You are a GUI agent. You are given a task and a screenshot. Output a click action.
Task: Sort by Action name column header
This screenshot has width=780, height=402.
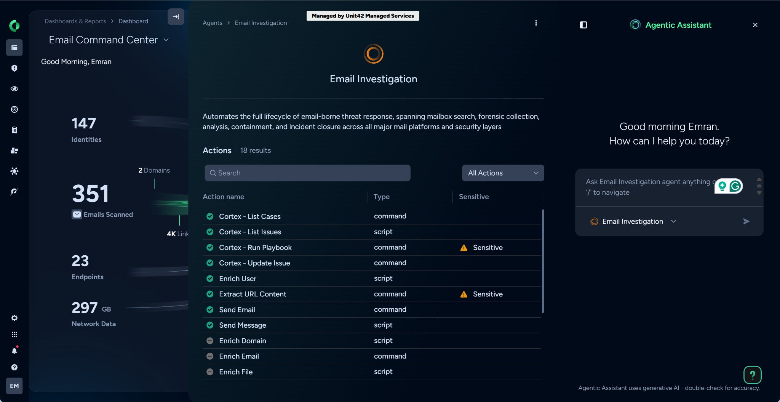[224, 197]
